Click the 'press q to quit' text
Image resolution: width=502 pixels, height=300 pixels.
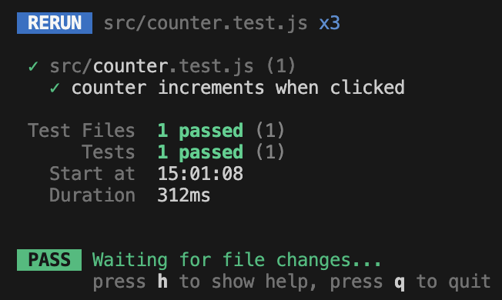[x=410, y=282]
